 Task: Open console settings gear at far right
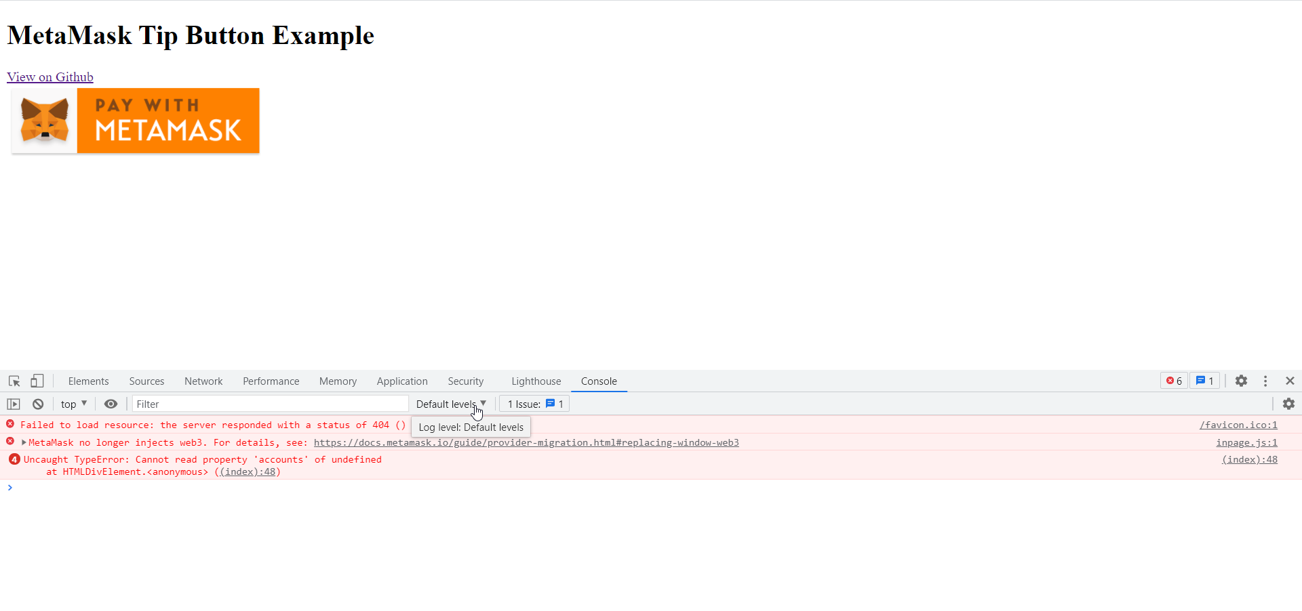click(x=1288, y=404)
